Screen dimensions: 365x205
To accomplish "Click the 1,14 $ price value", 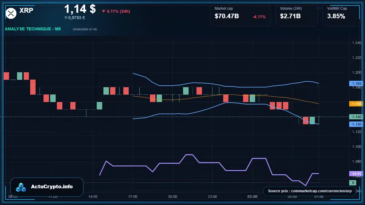I will (x=80, y=9).
